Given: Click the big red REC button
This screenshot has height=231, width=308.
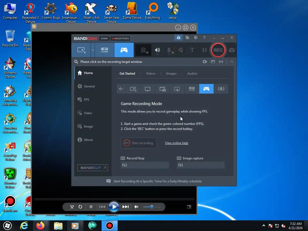Looking at the screenshot, I should point(218,50).
